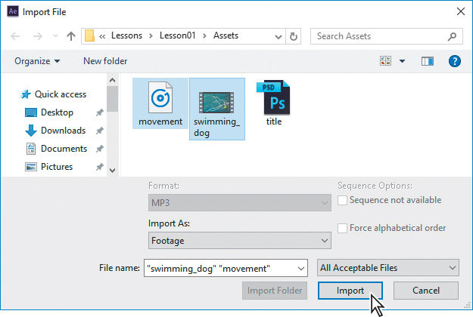This screenshot has width=473, height=317.
Task: Enable Force alphabetical order checkbox
Action: point(342,228)
